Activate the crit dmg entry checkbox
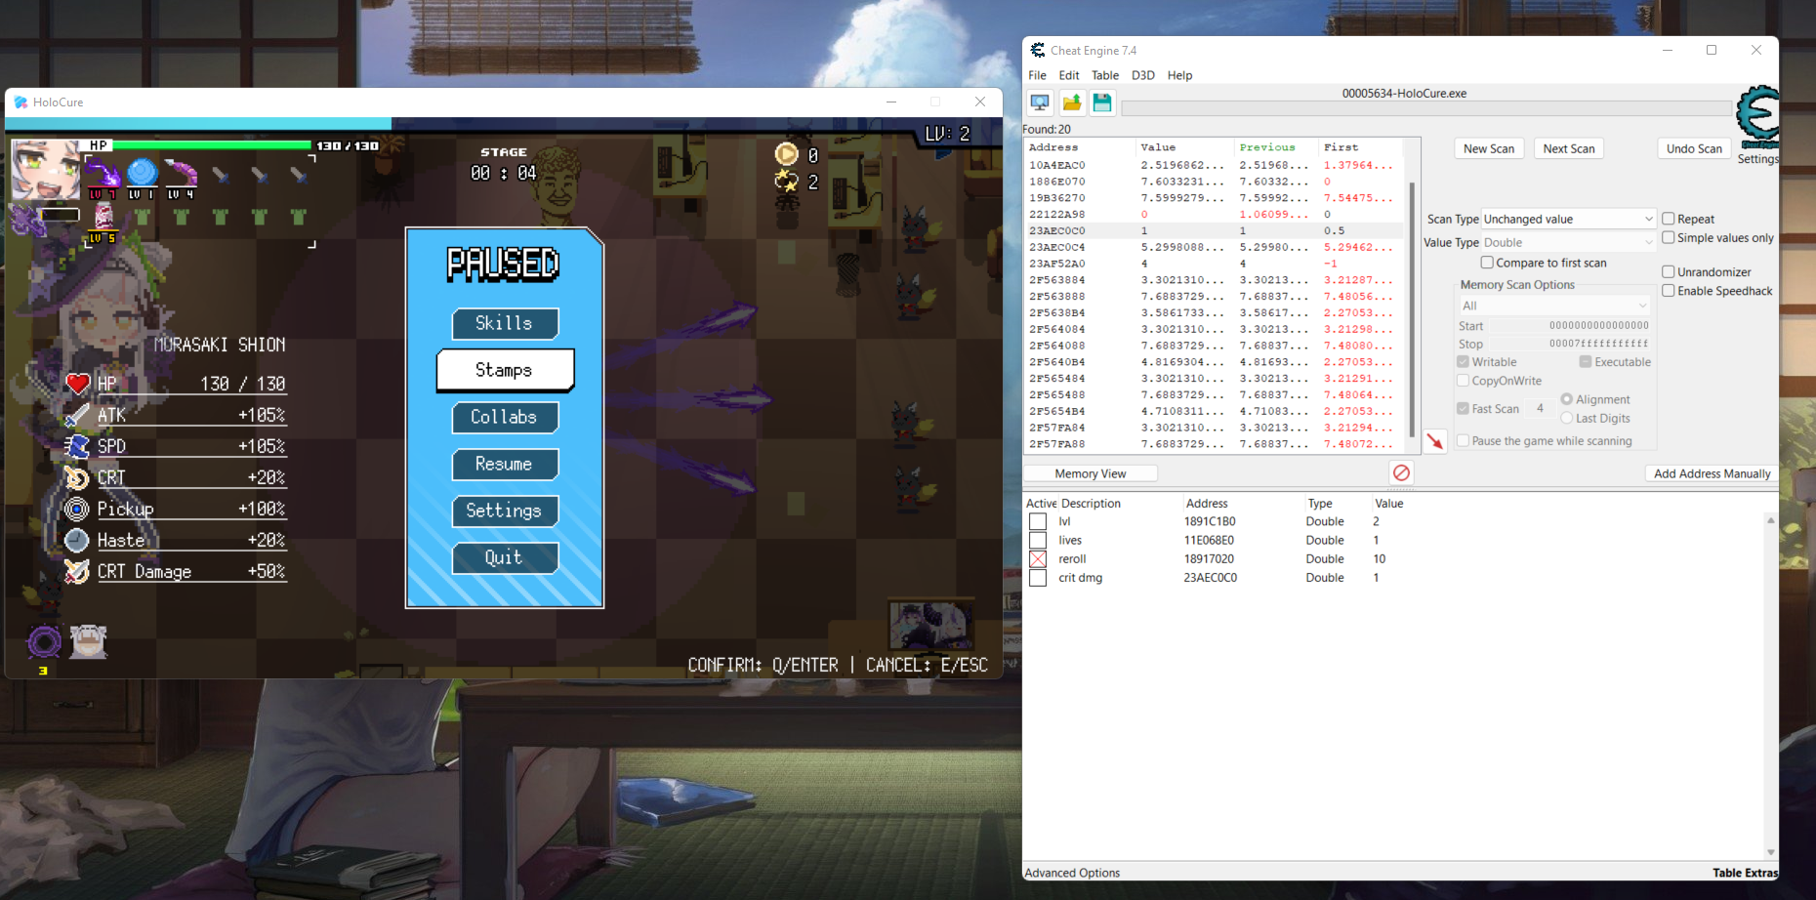1816x900 pixels. pos(1038,578)
